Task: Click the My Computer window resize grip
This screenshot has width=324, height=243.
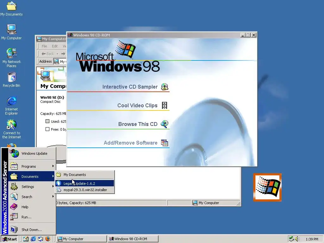Action: click(x=239, y=204)
